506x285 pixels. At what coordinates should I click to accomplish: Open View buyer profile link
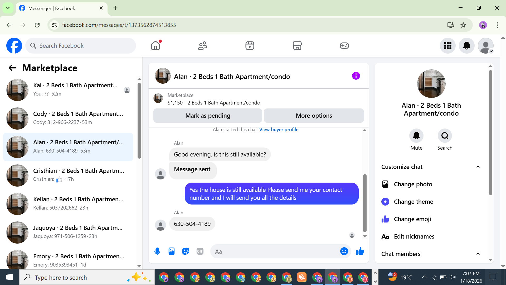[x=279, y=130]
